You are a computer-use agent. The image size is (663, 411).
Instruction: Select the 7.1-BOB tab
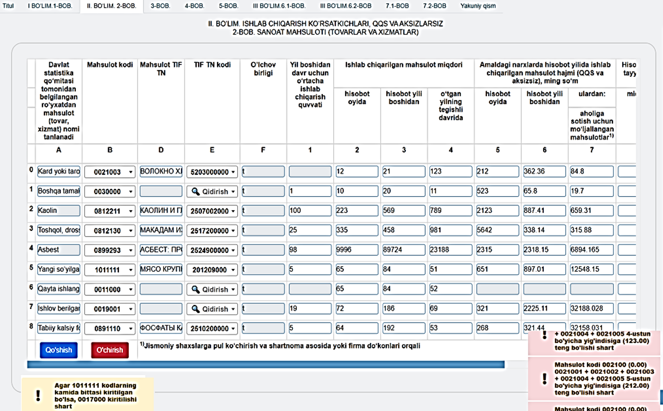pyautogui.click(x=397, y=6)
